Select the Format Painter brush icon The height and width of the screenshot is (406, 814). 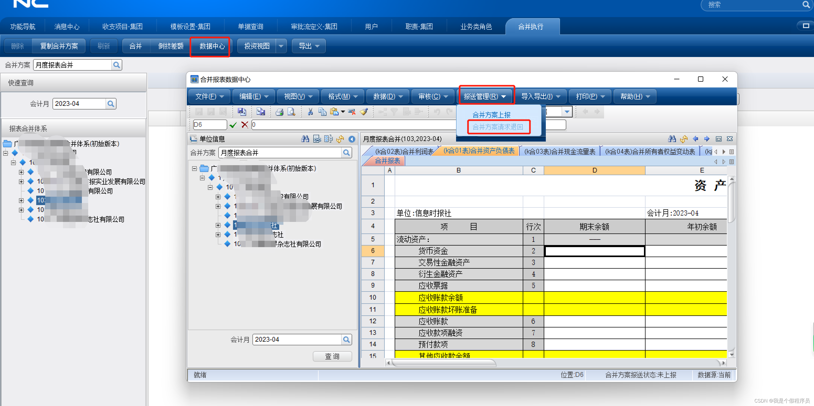coord(364,112)
